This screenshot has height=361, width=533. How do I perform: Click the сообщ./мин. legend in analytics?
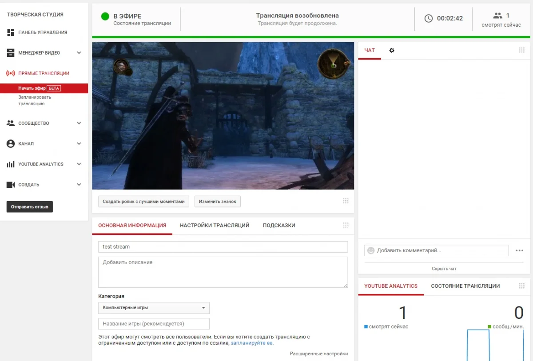pos(506,327)
